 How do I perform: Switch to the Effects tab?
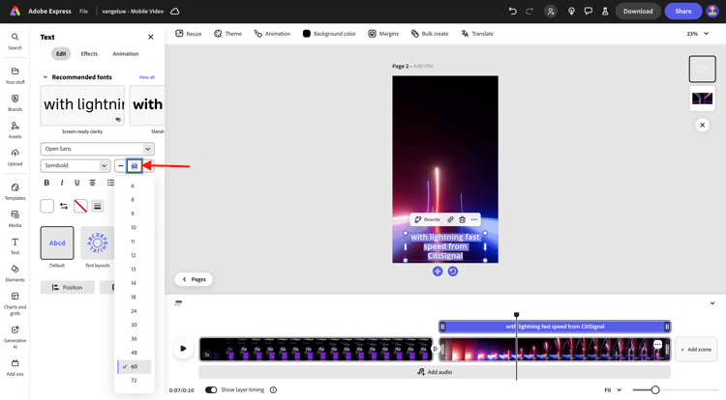(x=89, y=53)
